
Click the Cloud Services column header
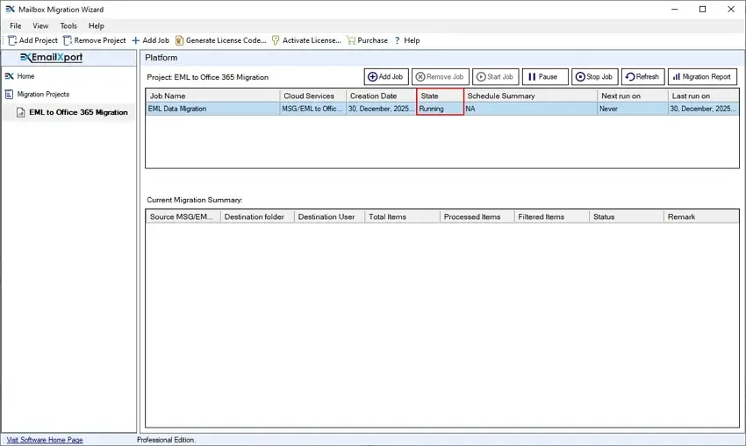pos(312,96)
